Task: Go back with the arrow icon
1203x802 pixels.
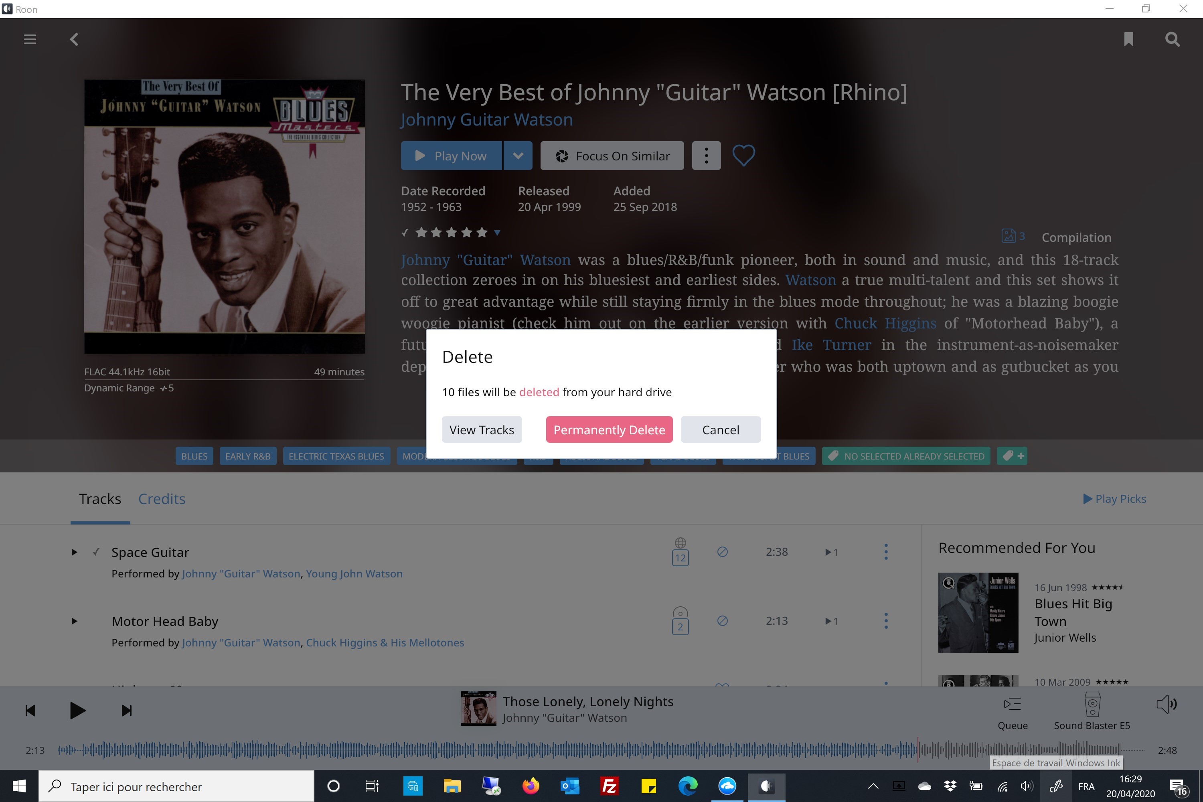Action: tap(74, 39)
